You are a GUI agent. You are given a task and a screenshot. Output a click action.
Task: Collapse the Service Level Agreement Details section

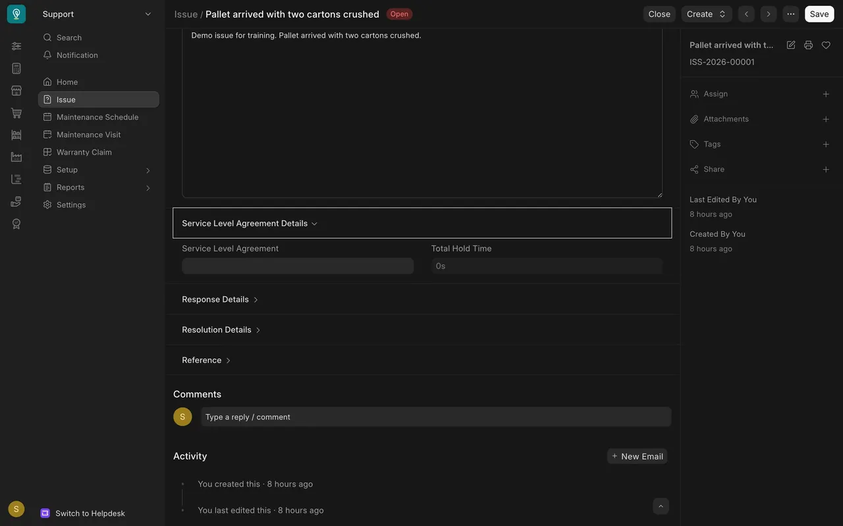pyautogui.click(x=422, y=223)
